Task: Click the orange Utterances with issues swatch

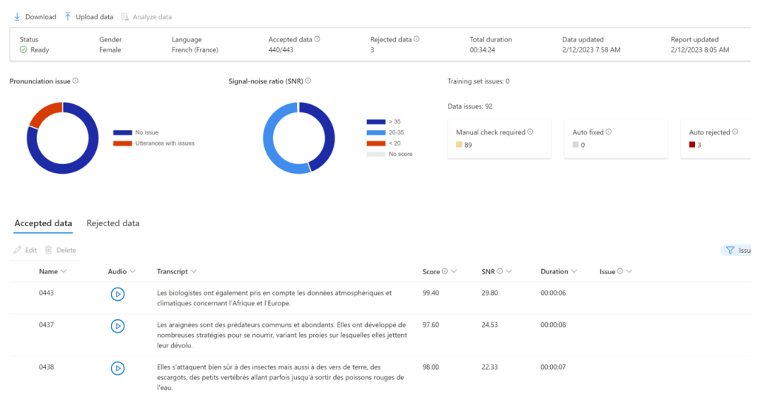Action: [122, 143]
